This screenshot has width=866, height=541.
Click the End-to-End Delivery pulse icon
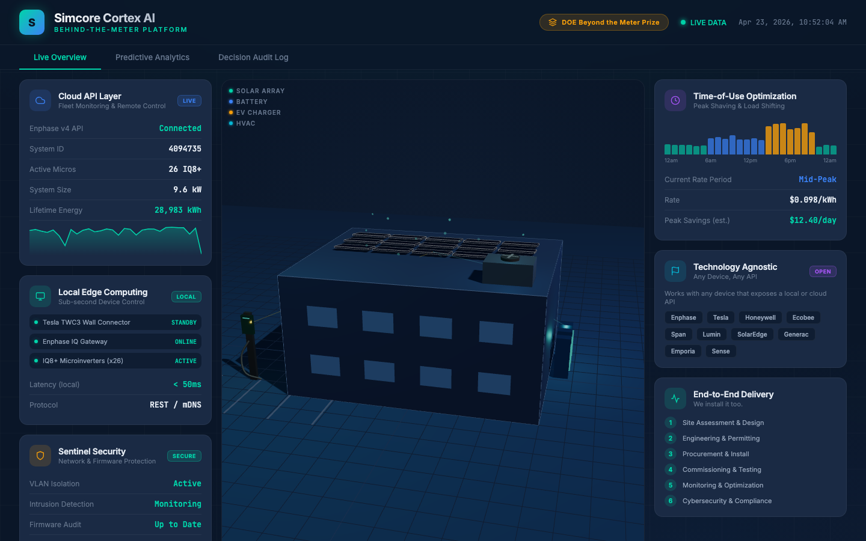[x=675, y=398]
